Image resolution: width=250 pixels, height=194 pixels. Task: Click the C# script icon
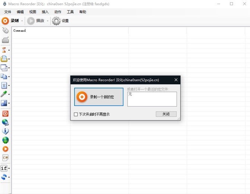(5, 158)
